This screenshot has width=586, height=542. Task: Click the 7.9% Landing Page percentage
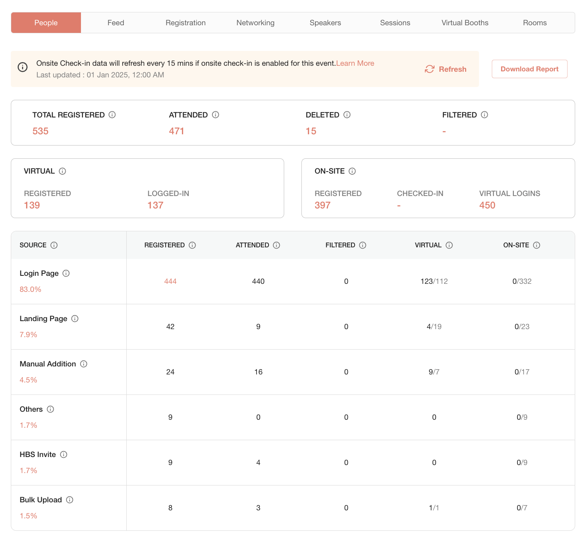(28, 335)
